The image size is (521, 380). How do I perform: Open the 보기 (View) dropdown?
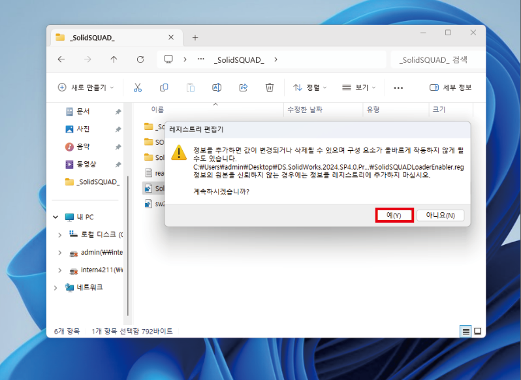click(x=359, y=87)
